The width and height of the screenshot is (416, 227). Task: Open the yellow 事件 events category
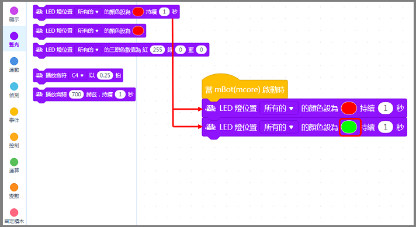[14, 112]
